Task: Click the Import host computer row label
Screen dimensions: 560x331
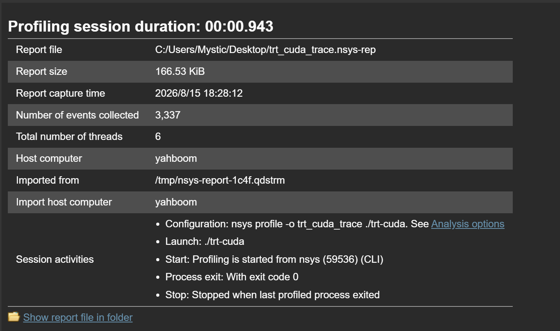Action: [64, 202]
